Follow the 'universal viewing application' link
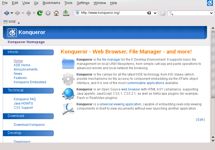 click(120, 104)
